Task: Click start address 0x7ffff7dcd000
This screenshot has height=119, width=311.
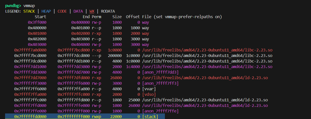Action: tap(30, 61)
